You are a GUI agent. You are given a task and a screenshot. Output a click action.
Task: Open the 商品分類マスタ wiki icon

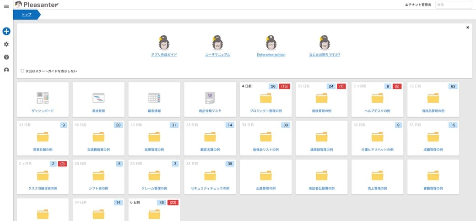tap(210, 98)
